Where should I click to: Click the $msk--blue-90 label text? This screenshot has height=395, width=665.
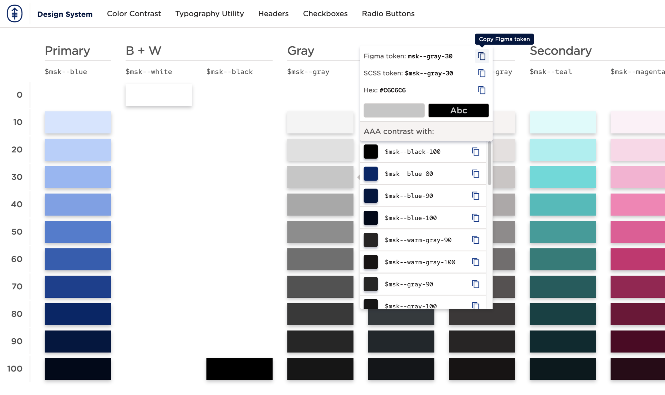[409, 196]
